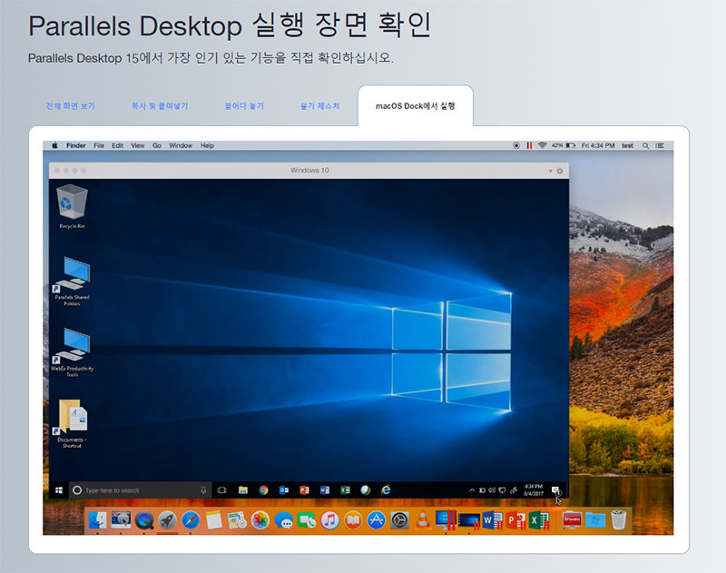The height and width of the screenshot is (573, 726).
Task: Expand the hidden system tray icons chevron
Action: click(x=471, y=490)
